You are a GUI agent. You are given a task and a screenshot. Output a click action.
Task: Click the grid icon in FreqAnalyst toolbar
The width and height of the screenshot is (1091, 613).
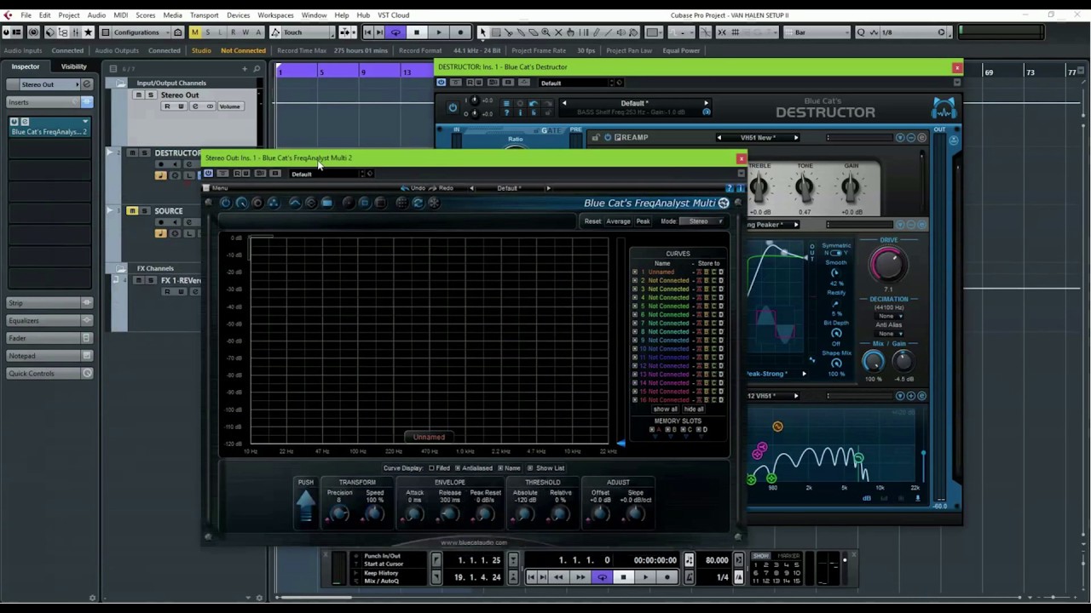click(401, 203)
